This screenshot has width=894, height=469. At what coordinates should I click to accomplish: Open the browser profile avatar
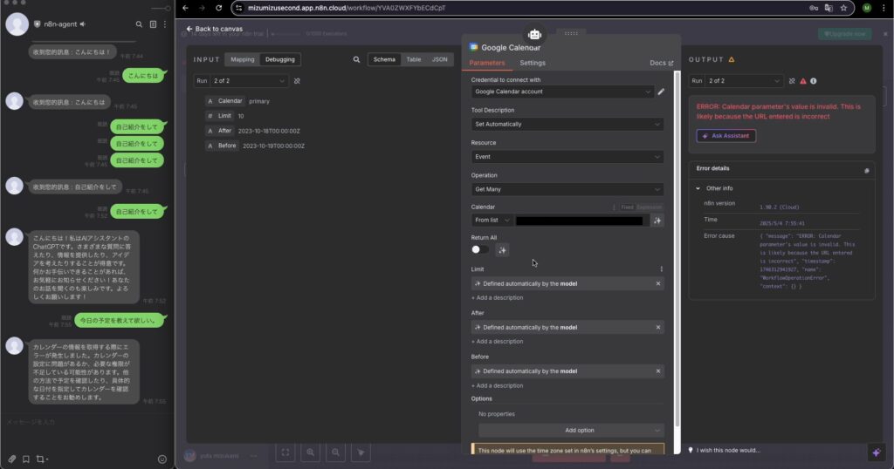pos(867,8)
